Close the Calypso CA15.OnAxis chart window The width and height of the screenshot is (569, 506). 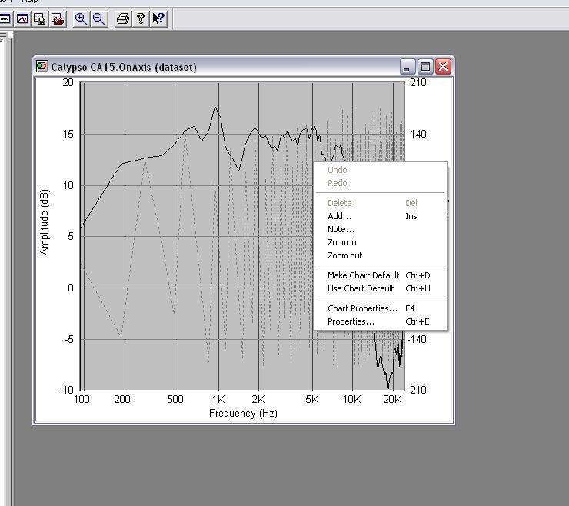(444, 67)
